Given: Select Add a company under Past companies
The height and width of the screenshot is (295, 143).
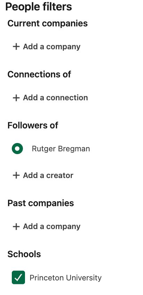Looking at the screenshot, I should [x=47, y=227].
